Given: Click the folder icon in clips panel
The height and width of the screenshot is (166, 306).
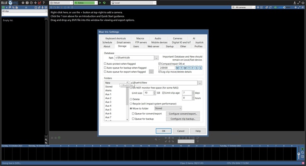Looking at the screenshot, I should (17, 7).
